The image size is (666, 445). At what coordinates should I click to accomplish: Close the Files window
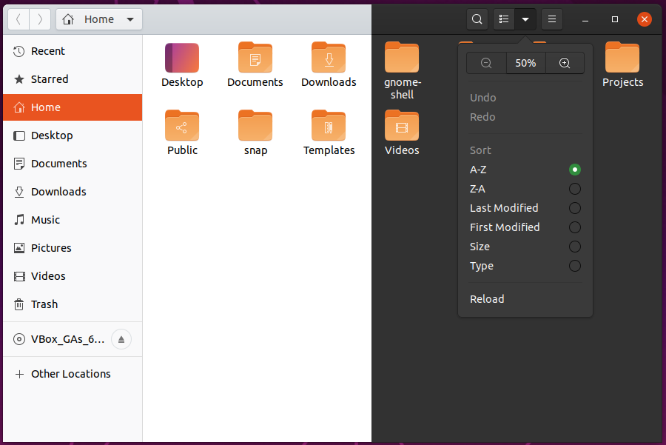tap(645, 19)
